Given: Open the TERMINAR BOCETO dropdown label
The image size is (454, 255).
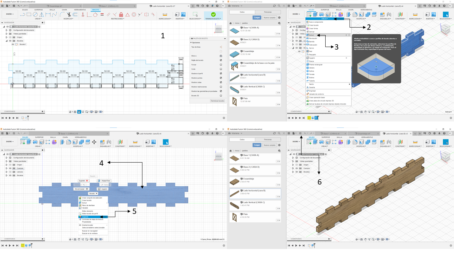Looking at the screenshot, I should [x=213, y=19].
